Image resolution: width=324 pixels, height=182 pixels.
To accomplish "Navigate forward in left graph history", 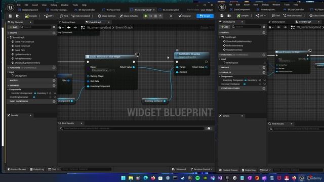I will tap(75, 27).
